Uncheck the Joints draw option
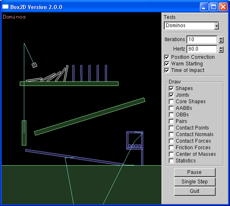This screenshot has width=230, height=206. point(171,95)
